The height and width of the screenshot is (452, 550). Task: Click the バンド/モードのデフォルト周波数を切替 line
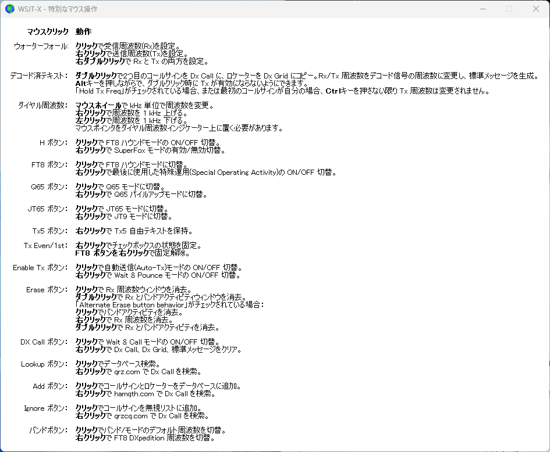[x=151, y=431]
